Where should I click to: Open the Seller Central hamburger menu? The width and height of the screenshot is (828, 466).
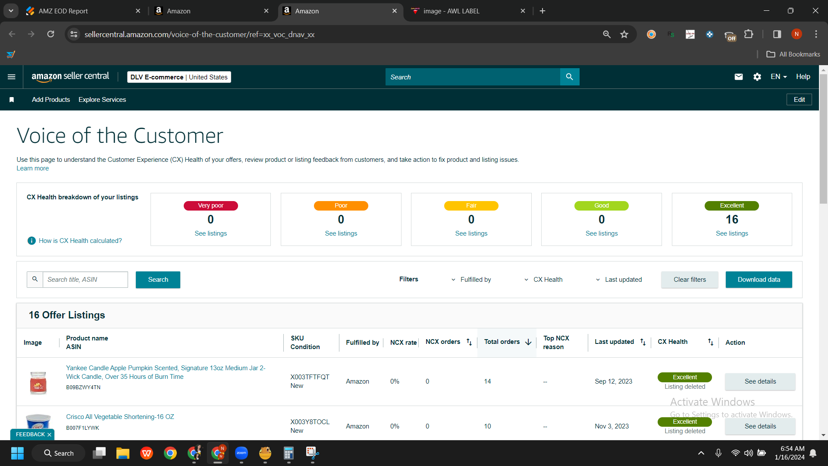tap(12, 77)
